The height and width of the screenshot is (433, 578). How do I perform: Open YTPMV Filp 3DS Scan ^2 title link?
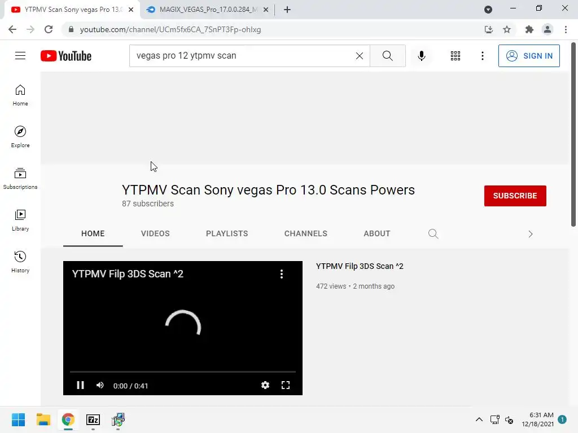(x=360, y=266)
